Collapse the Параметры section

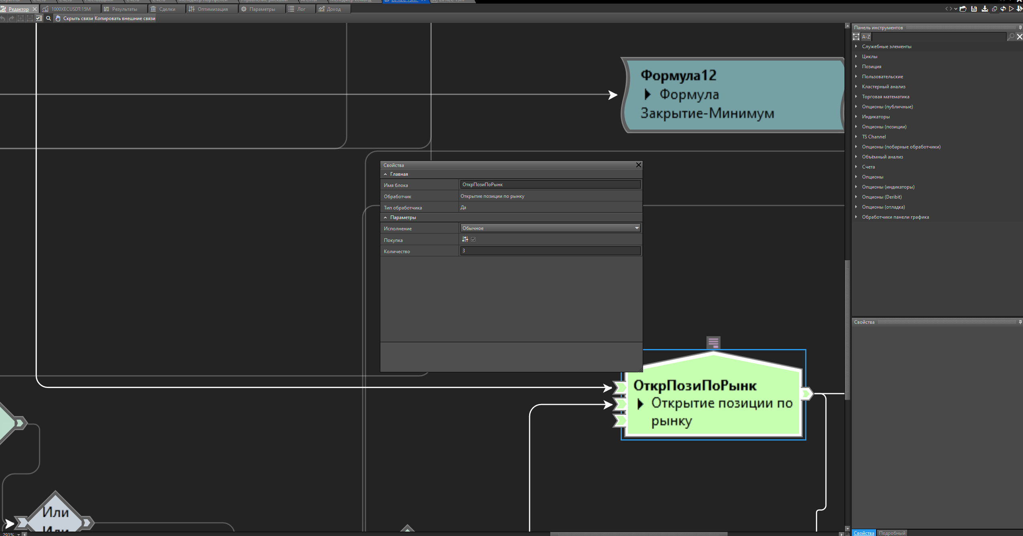pyautogui.click(x=386, y=217)
